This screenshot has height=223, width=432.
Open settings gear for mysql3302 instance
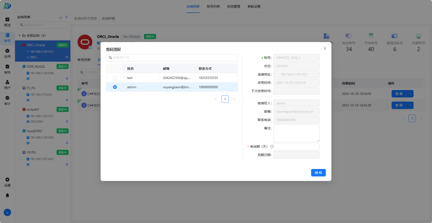pyautogui.click(x=67, y=143)
